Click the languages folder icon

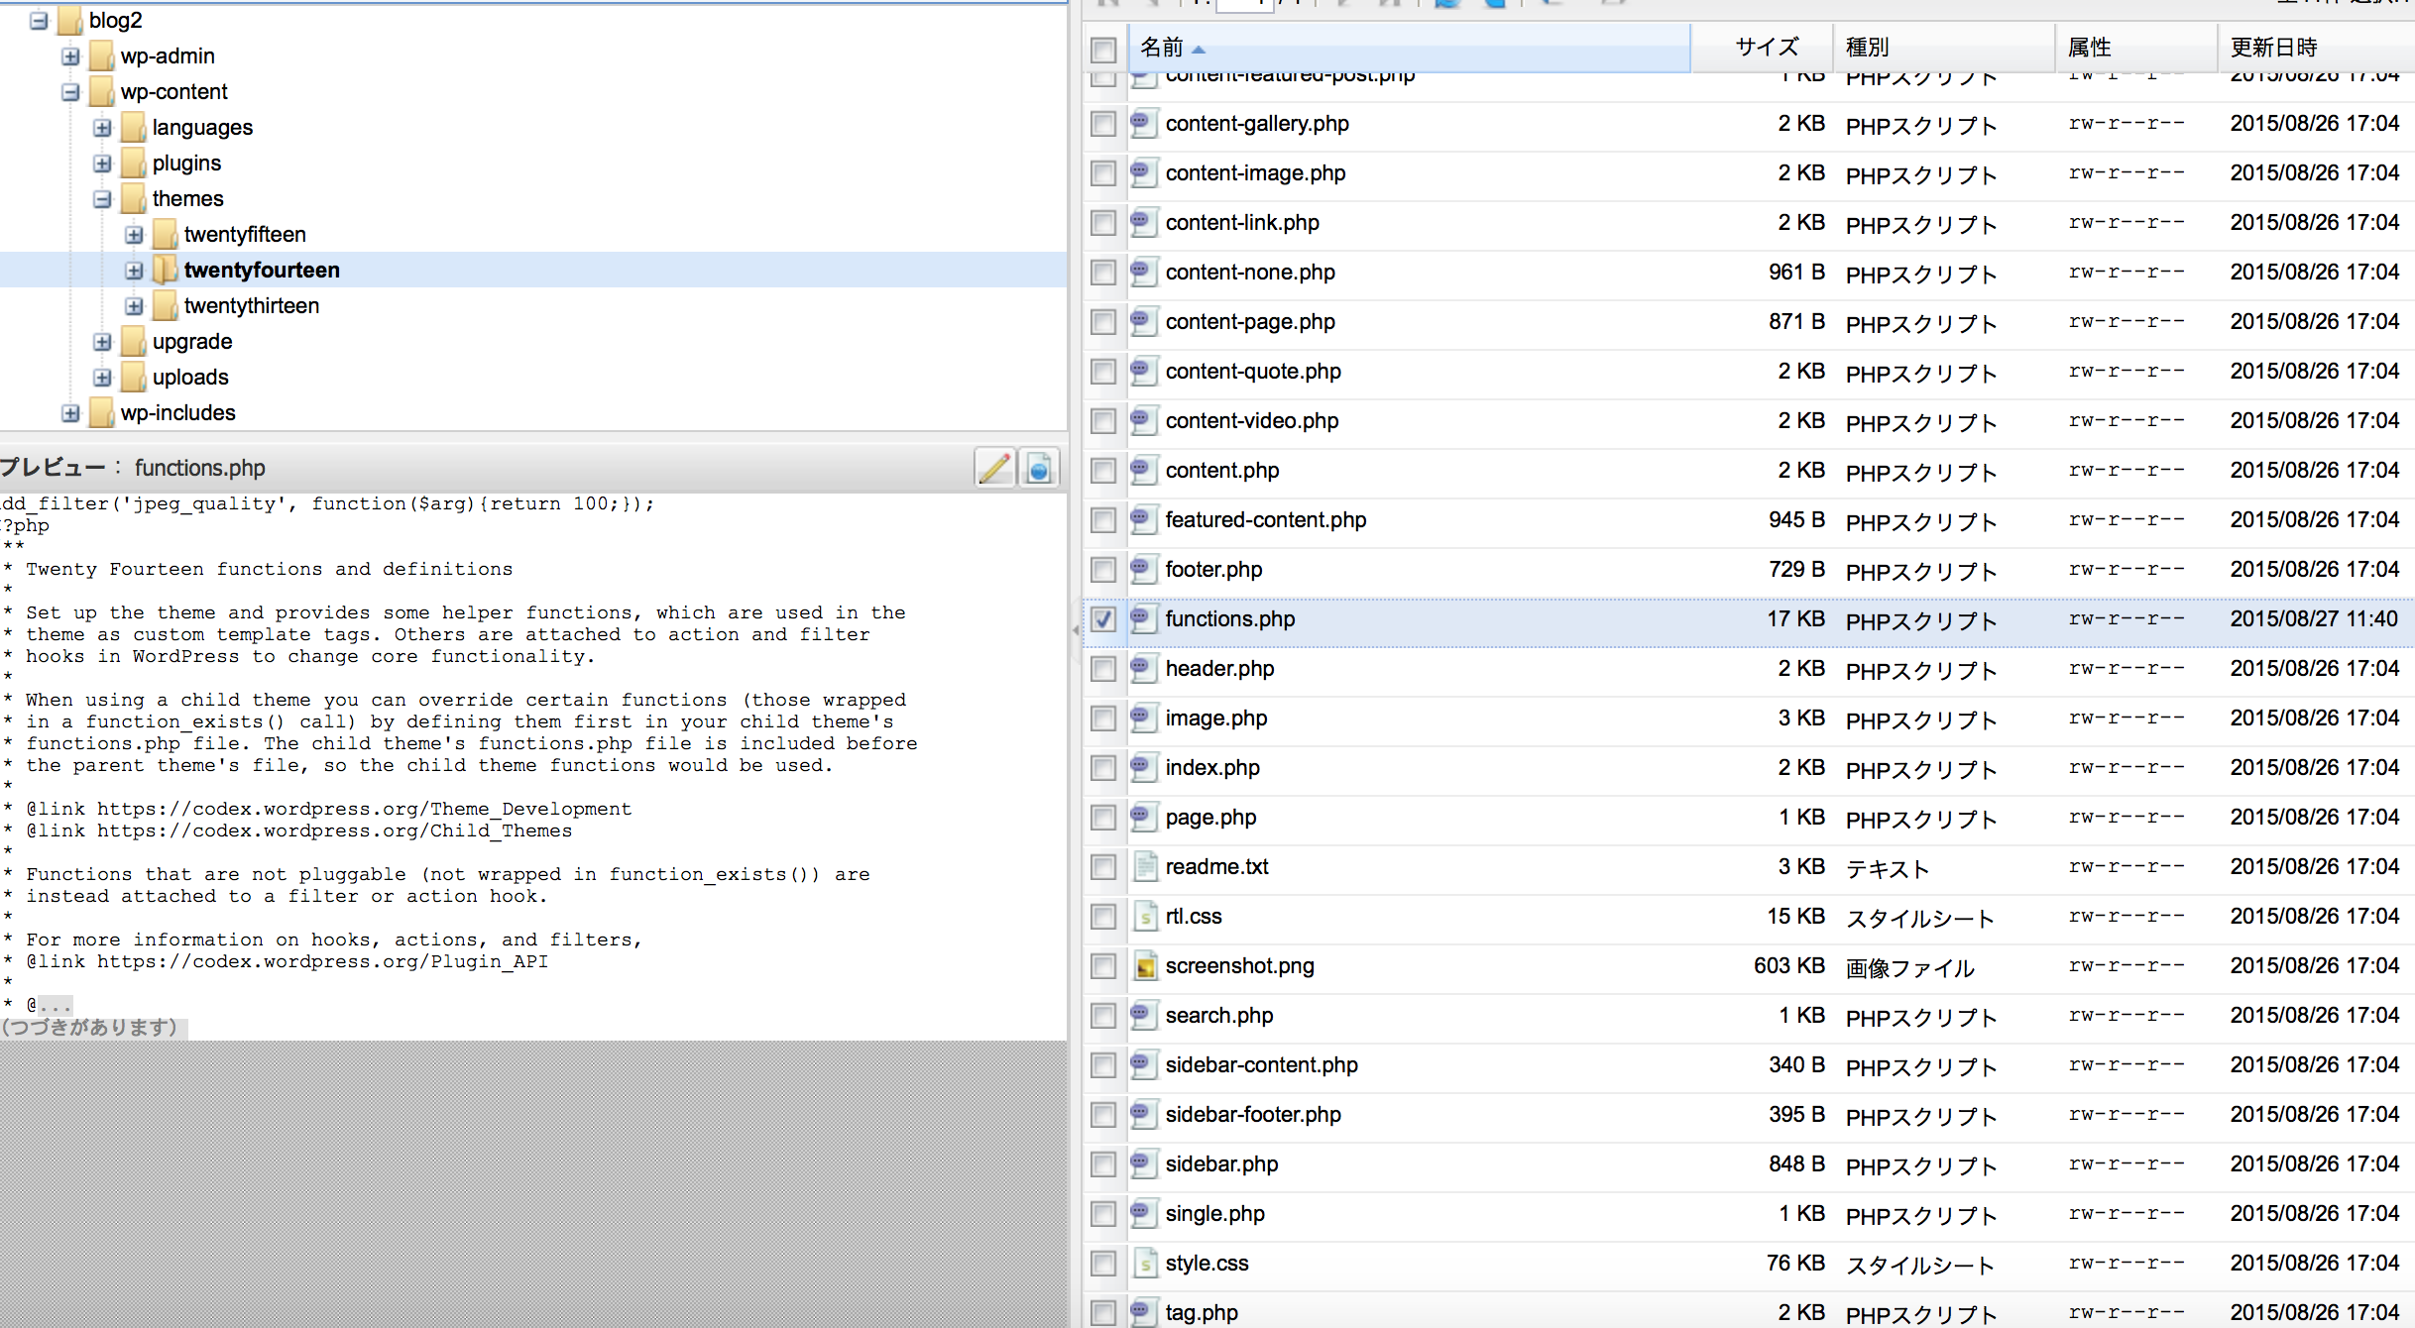[x=133, y=127]
